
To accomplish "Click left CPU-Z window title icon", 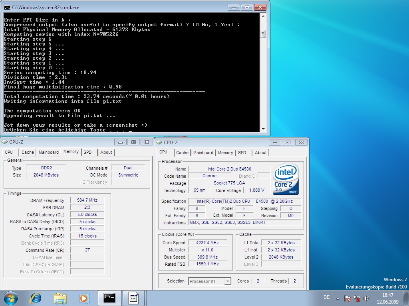I will (4, 142).
